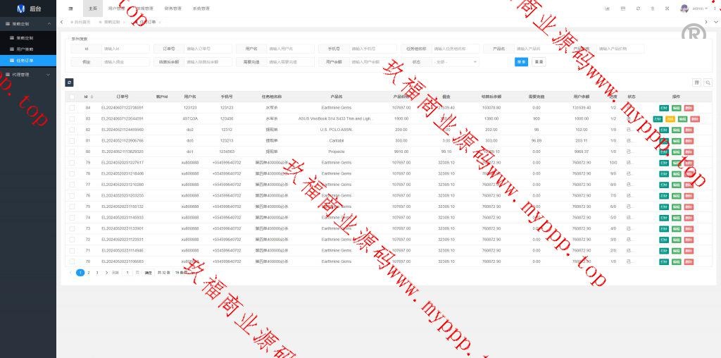This screenshot has width=721, height=358.
Task: Open the admin account dropdown
Action: click(x=700, y=8)
